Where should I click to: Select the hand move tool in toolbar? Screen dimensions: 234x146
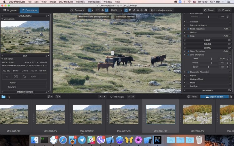click(126, 10)
